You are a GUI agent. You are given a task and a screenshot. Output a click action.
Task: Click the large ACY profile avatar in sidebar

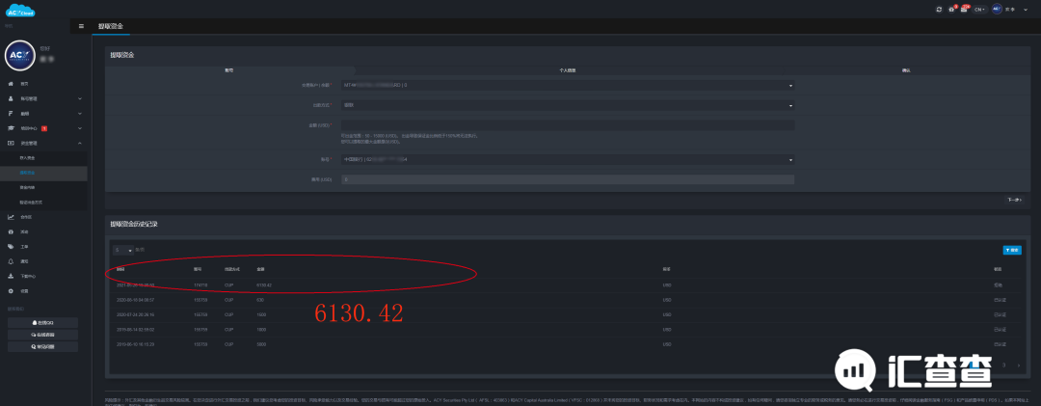pos(20,56)
